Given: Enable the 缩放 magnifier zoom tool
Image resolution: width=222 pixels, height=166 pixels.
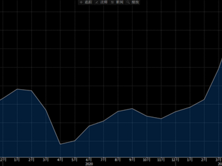Looking at the screenshot, I should (133, 2).
